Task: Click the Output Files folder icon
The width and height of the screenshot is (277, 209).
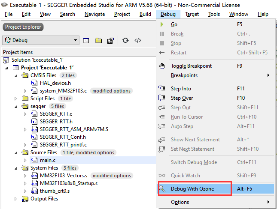Action: click(x=25, y=199)
